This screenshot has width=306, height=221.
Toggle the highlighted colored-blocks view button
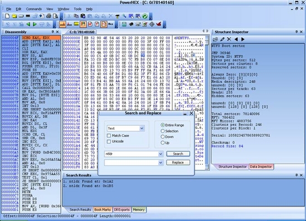pos(83,24)
